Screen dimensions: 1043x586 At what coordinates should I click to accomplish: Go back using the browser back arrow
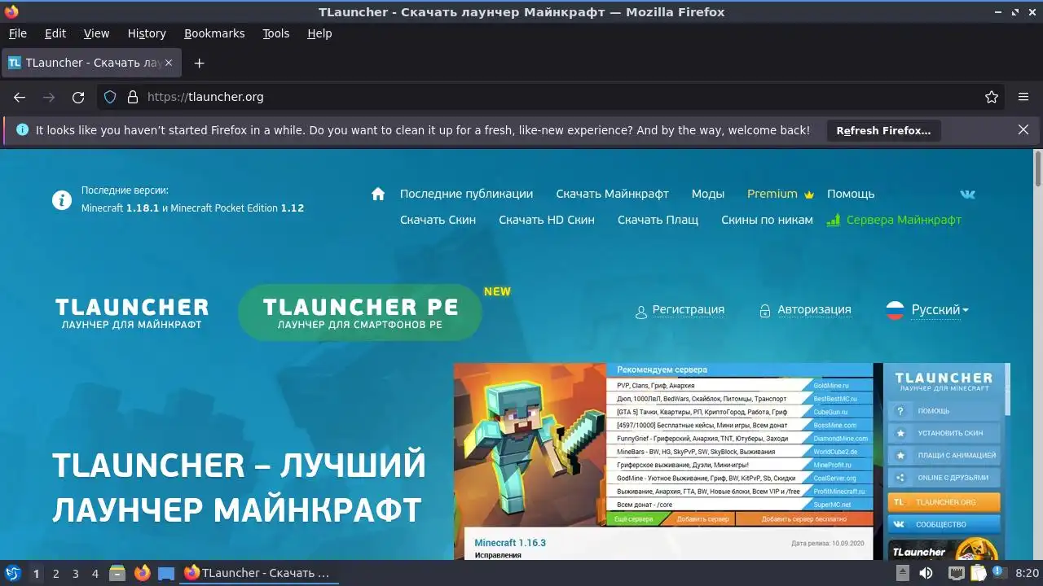[x=20, y=97]
